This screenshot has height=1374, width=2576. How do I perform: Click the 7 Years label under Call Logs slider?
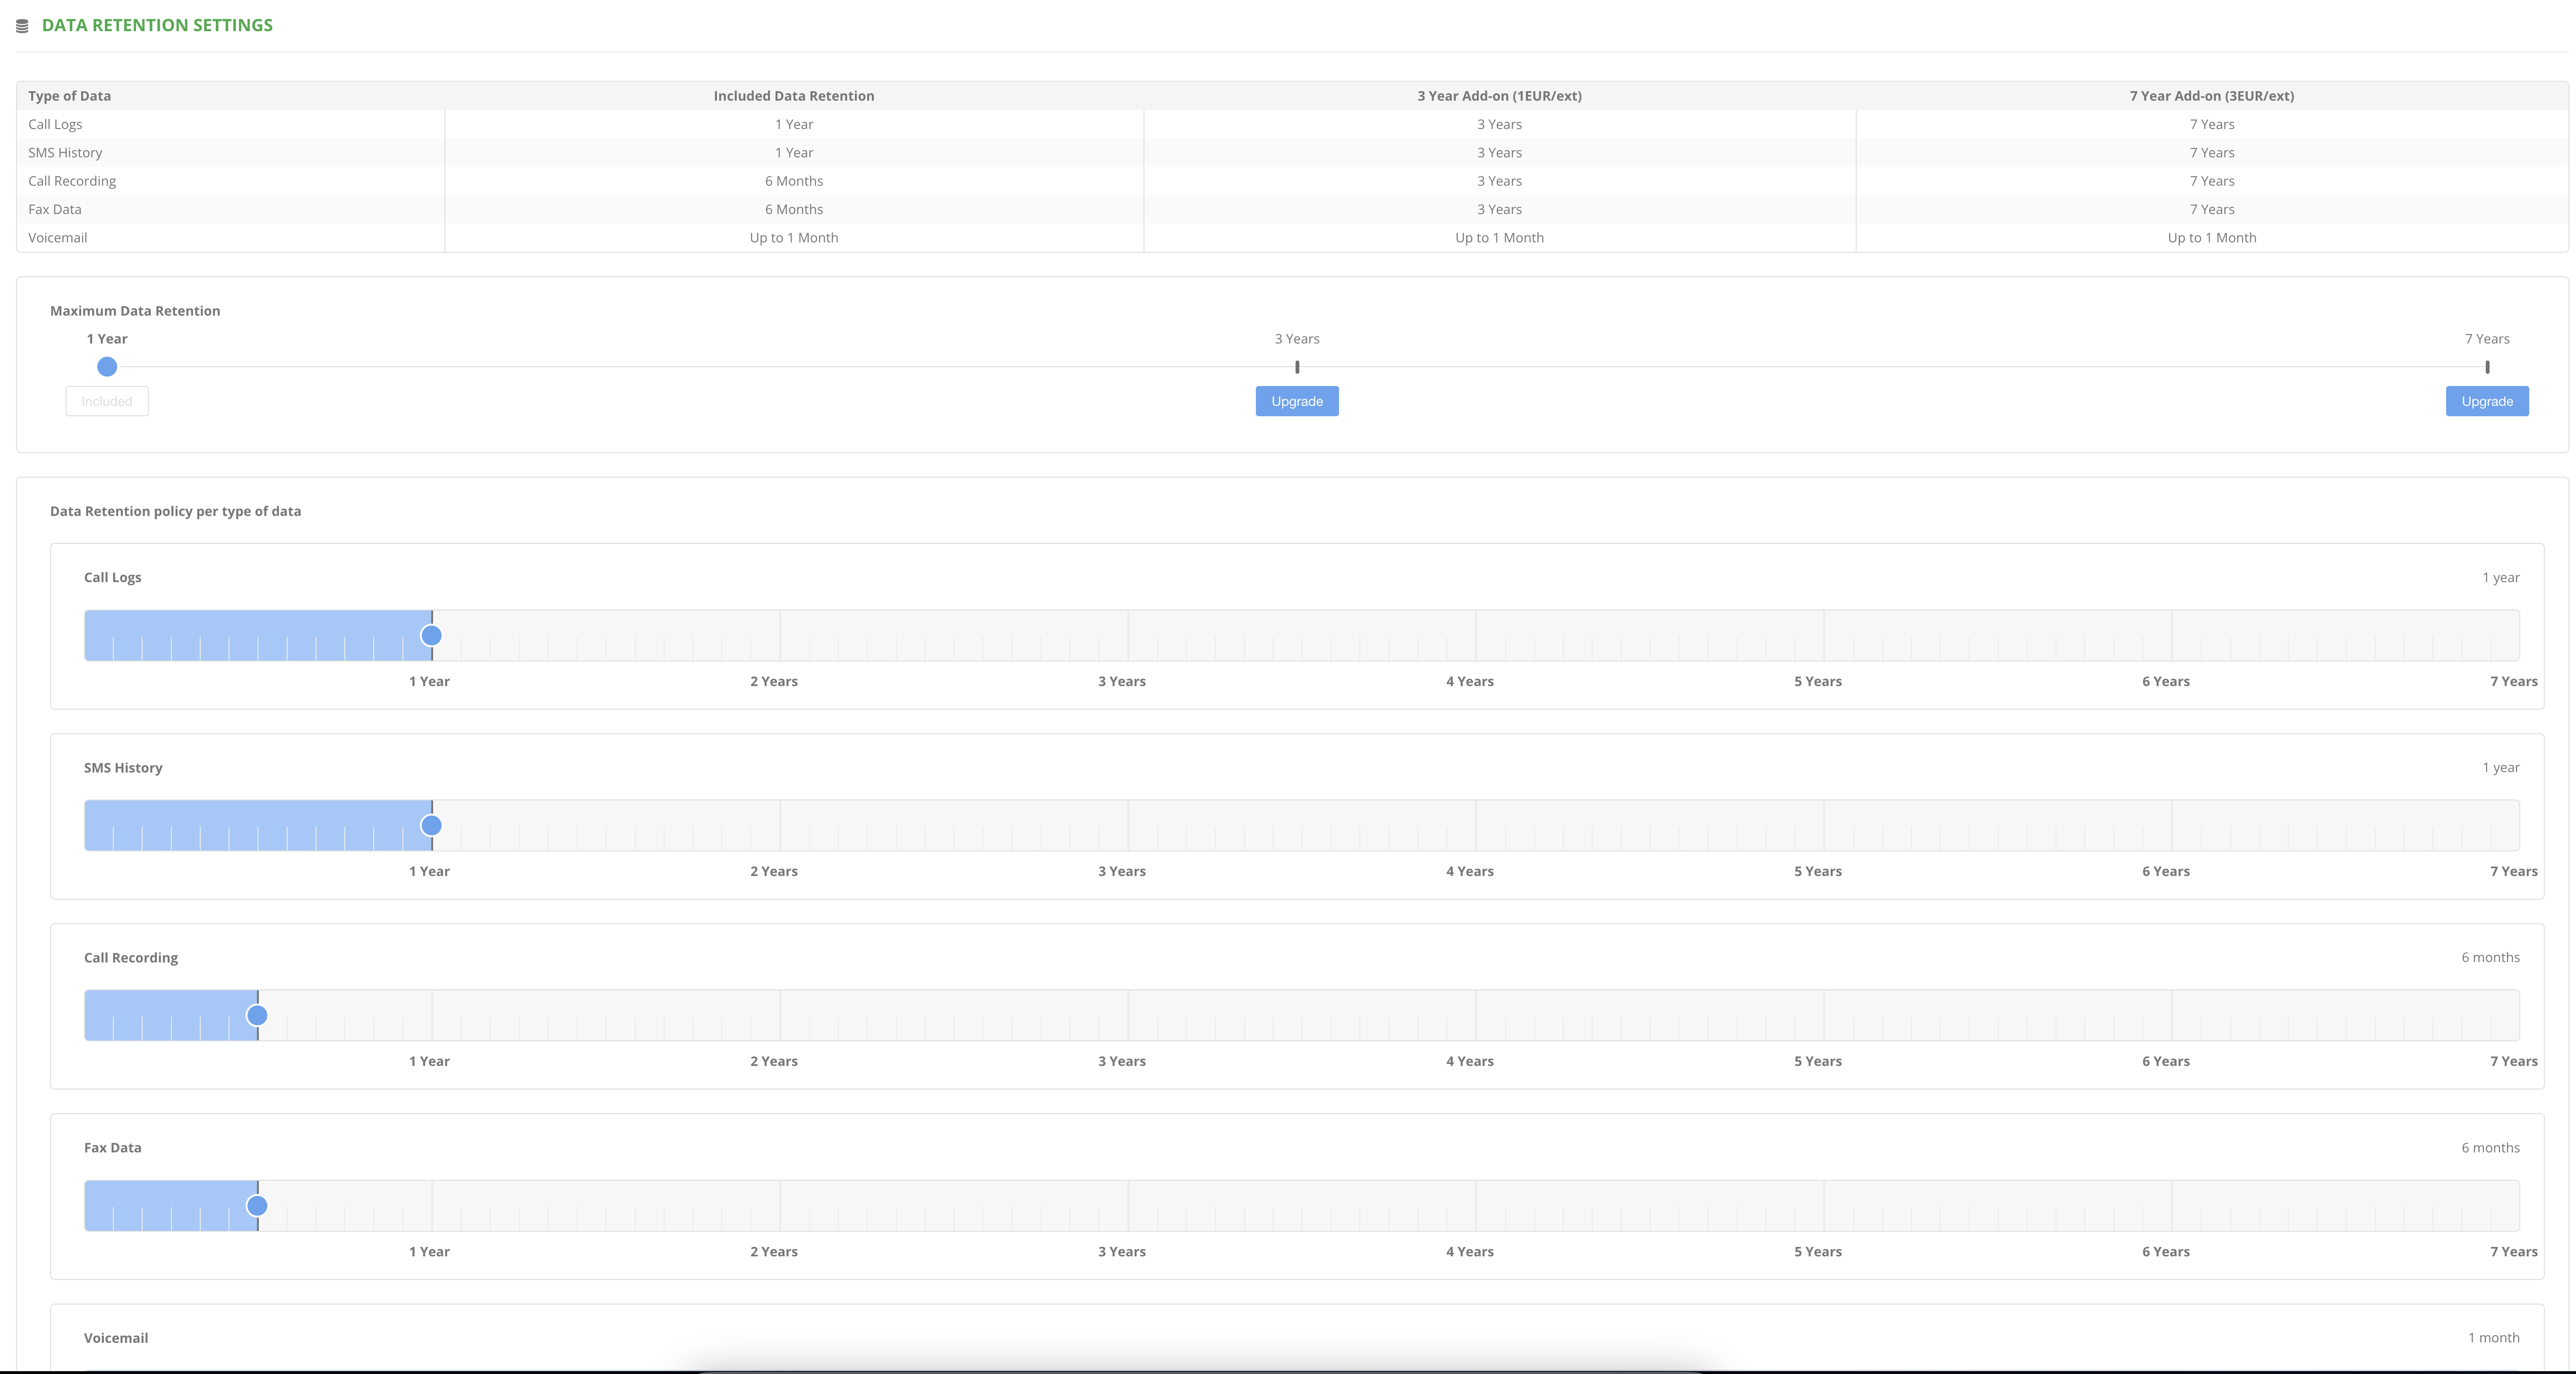coord(2514,681)
